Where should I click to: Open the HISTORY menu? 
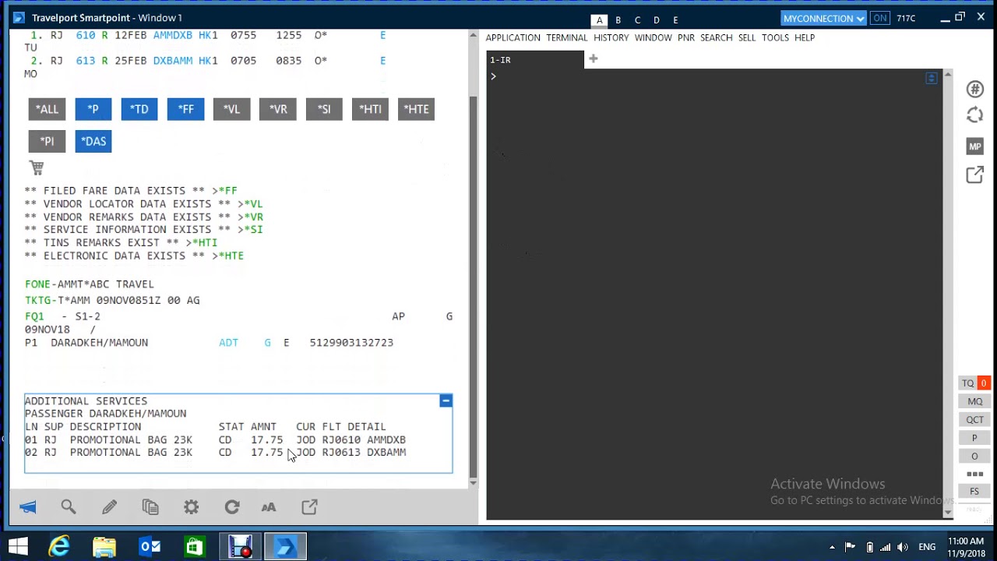click(611, 37)
